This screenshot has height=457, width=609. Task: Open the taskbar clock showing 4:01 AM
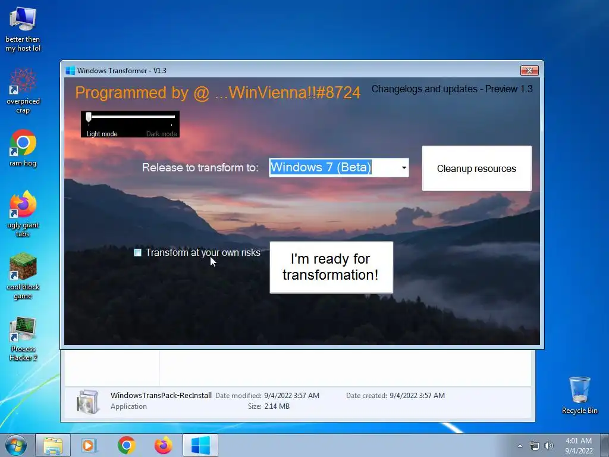[579, 445]
